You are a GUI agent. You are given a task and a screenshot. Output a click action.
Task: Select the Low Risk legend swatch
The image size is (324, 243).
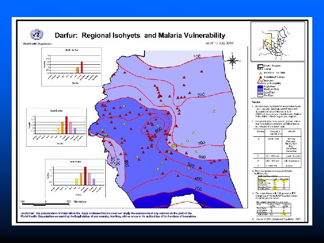[x=260, y=93]
